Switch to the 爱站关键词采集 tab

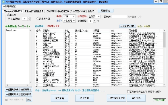pos(13,11)
